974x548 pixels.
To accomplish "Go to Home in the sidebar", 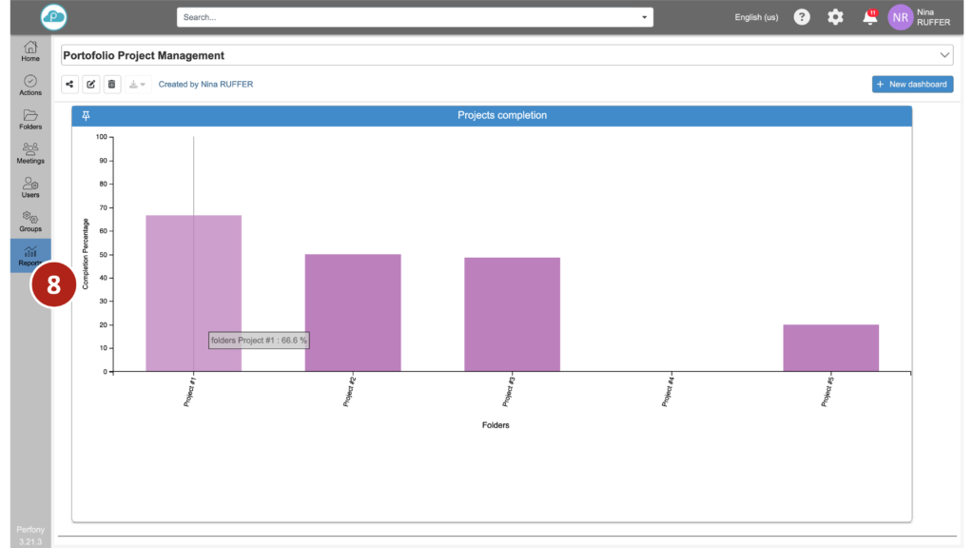I will pos(30,51).
